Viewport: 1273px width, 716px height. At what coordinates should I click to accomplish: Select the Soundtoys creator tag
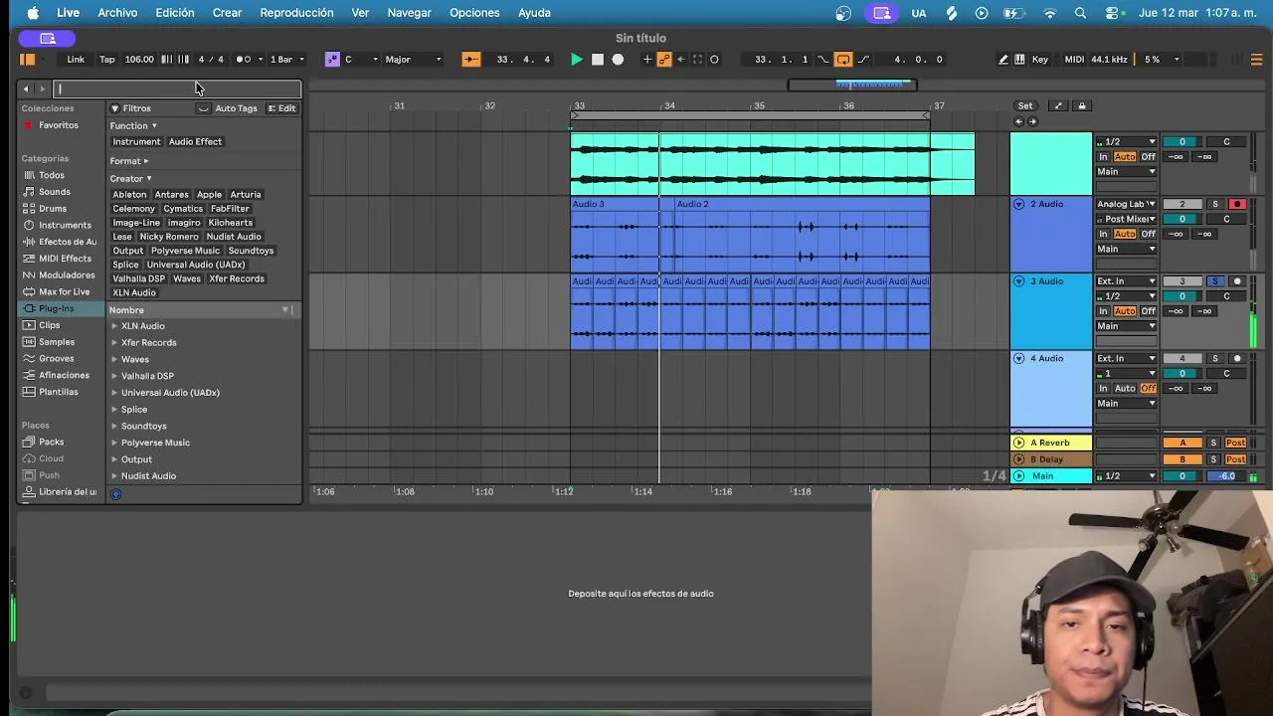251,251
